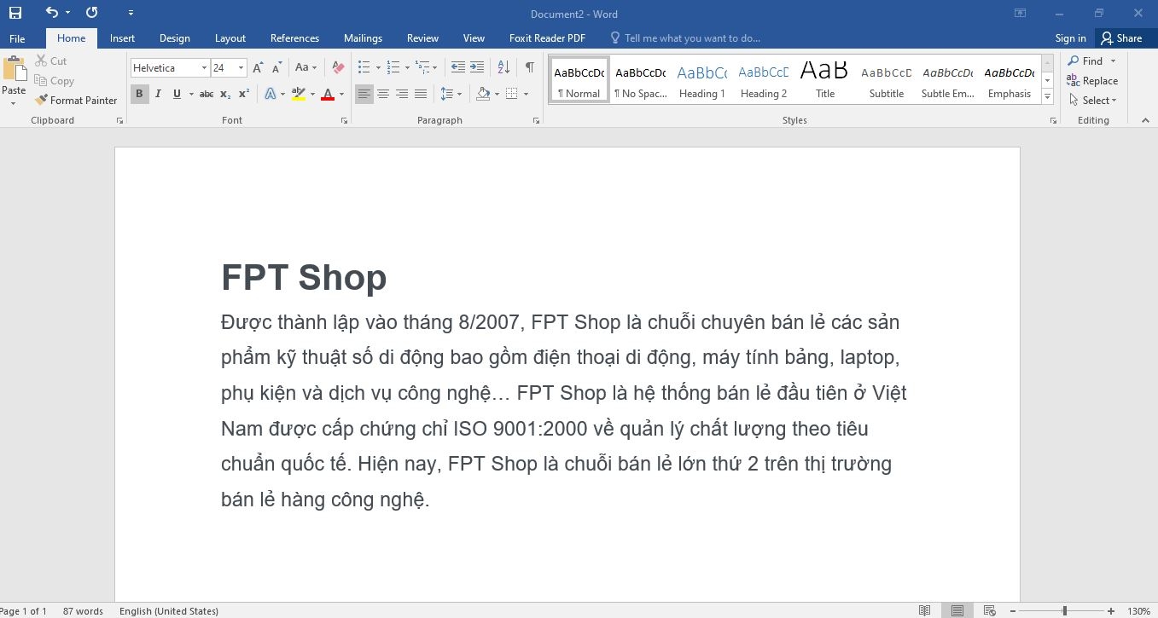Switch to the Mailings ribbon tab
Screen dimensions: 1158x618
coord(363,38)
